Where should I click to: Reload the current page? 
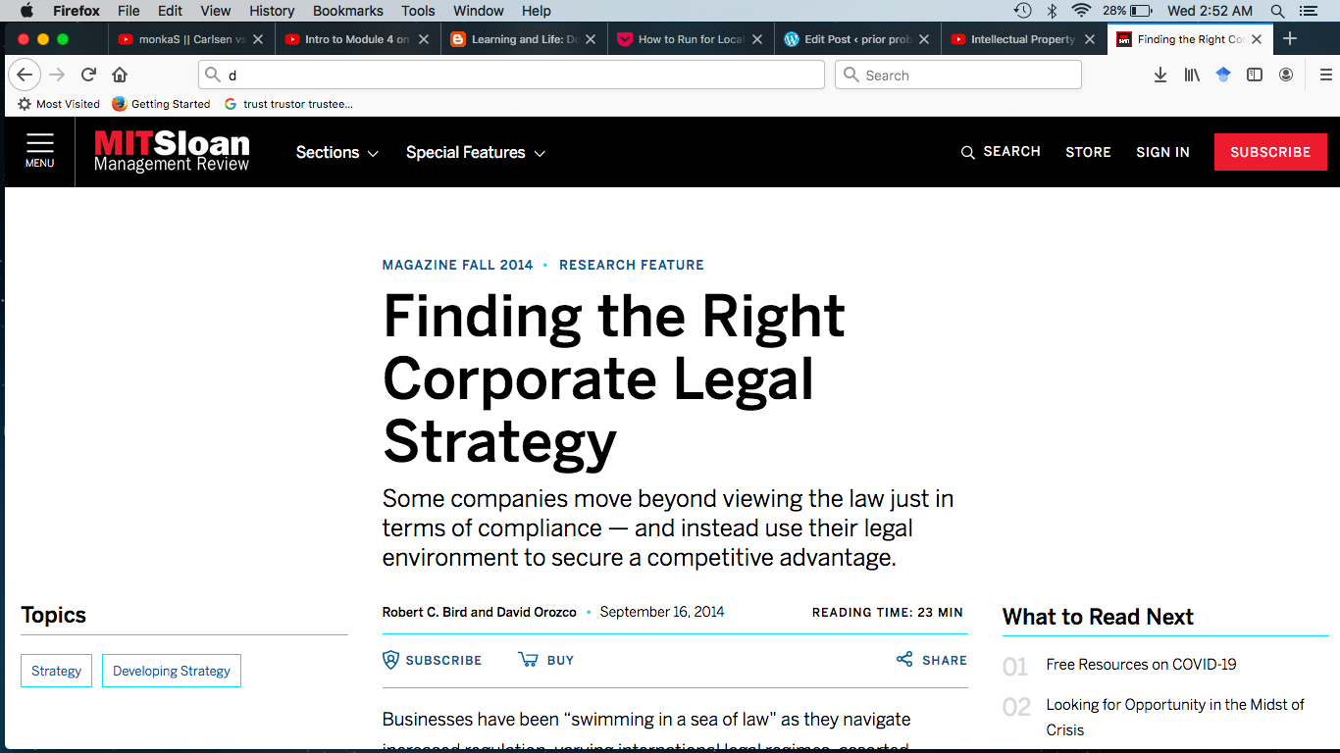(88, 75)
